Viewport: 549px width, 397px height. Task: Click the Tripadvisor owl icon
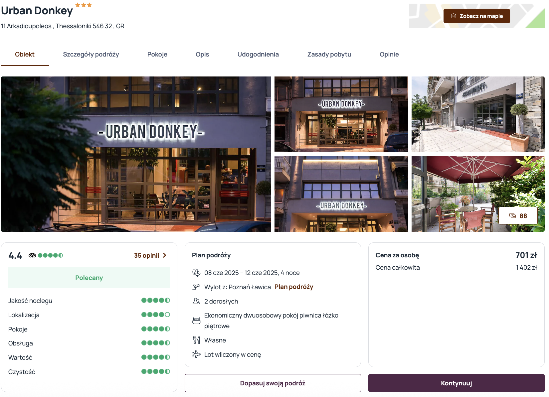pyautogui.click(x=32, y=255)
